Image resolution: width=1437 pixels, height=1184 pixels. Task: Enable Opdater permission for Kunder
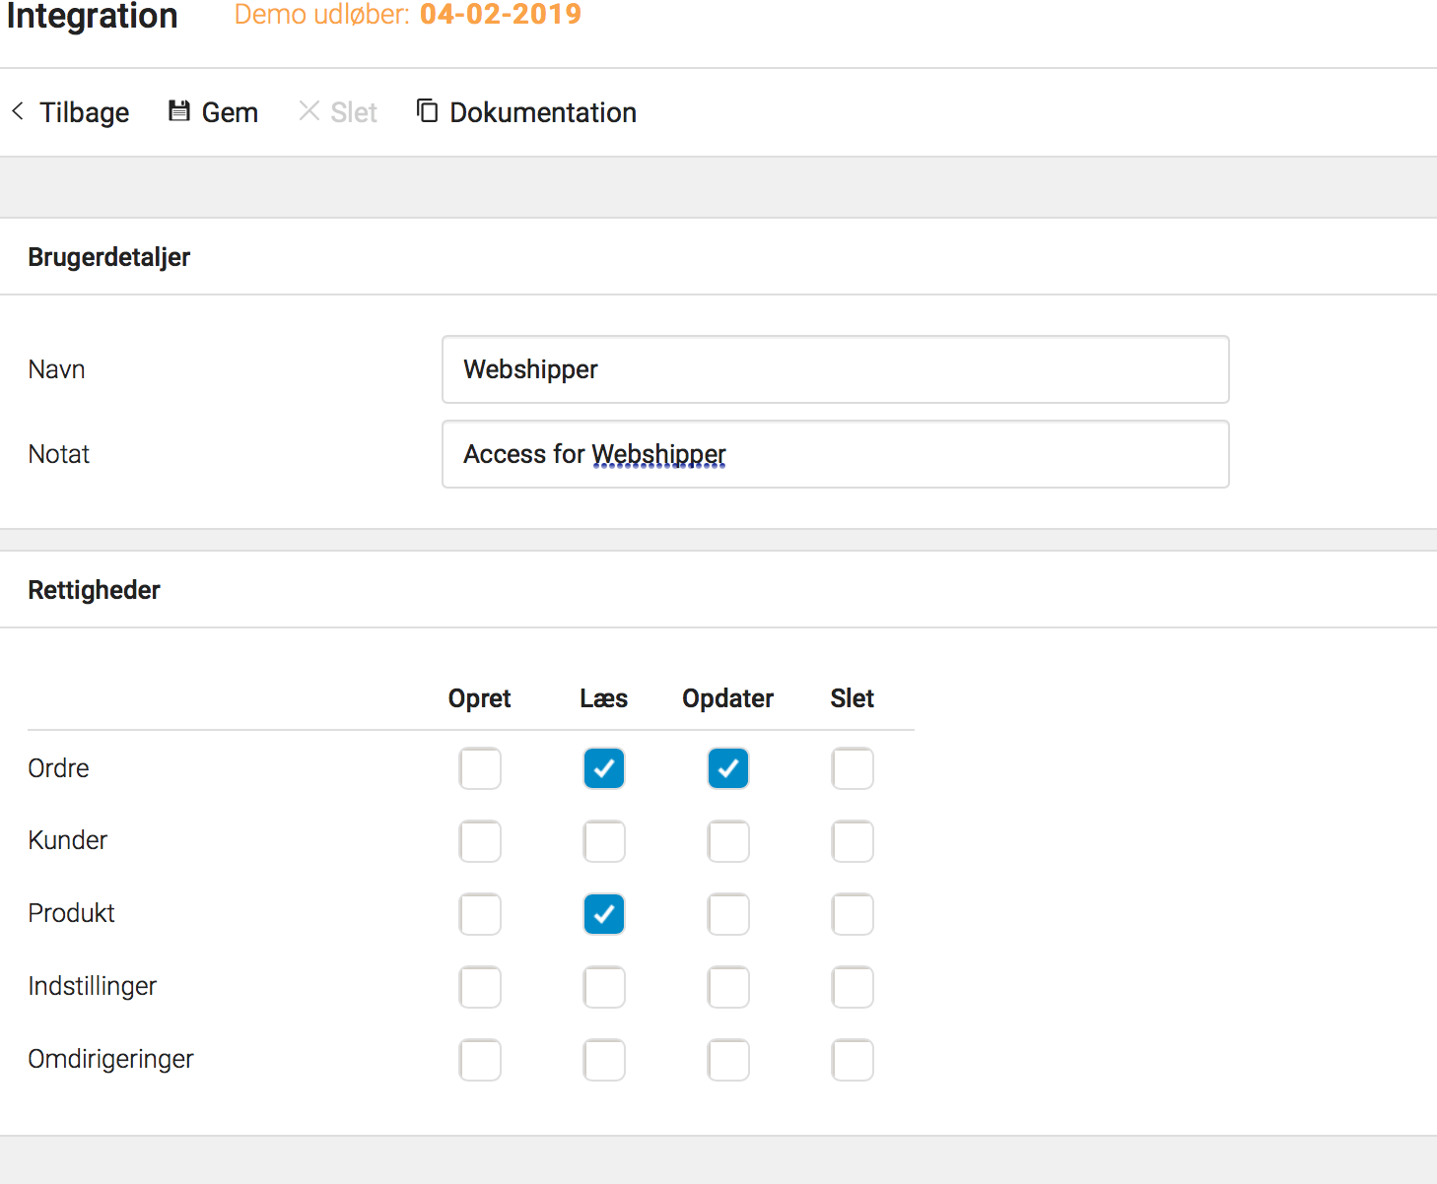pyautogui.click(x=728, y=841)
